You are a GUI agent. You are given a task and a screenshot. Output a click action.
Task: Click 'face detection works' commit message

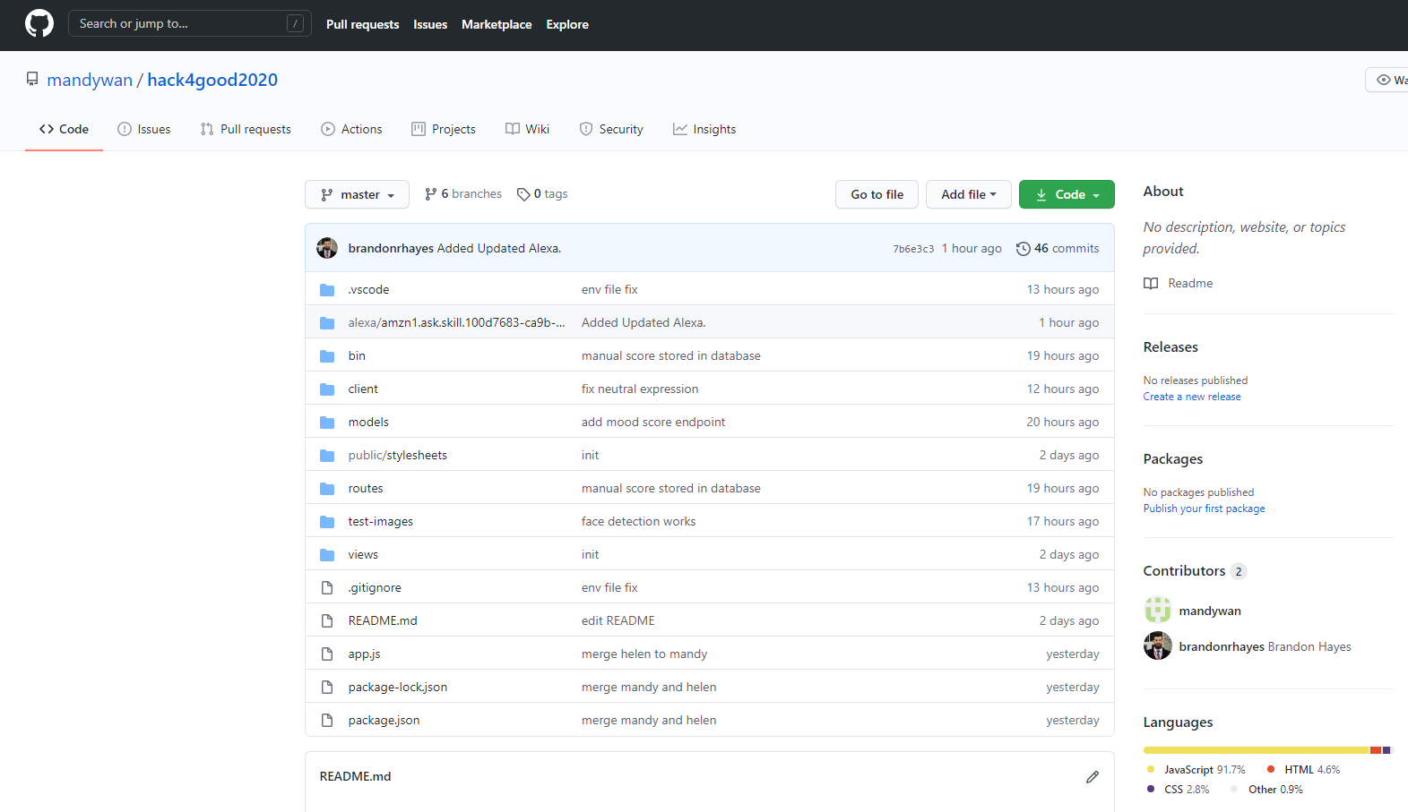638,521
